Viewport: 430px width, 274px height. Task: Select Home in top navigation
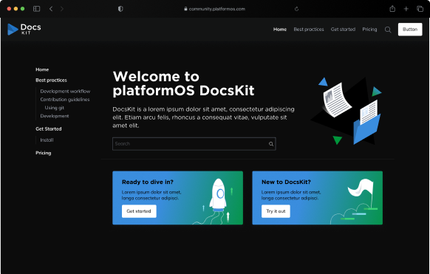coord(280,30)
